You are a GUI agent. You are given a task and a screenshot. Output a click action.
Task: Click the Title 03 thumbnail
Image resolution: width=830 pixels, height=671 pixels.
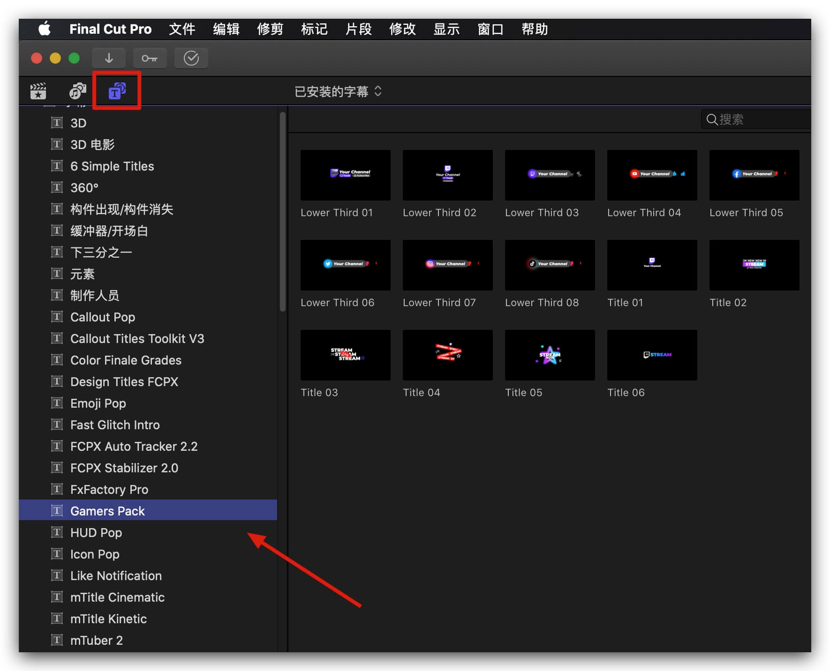pos(346,355)
